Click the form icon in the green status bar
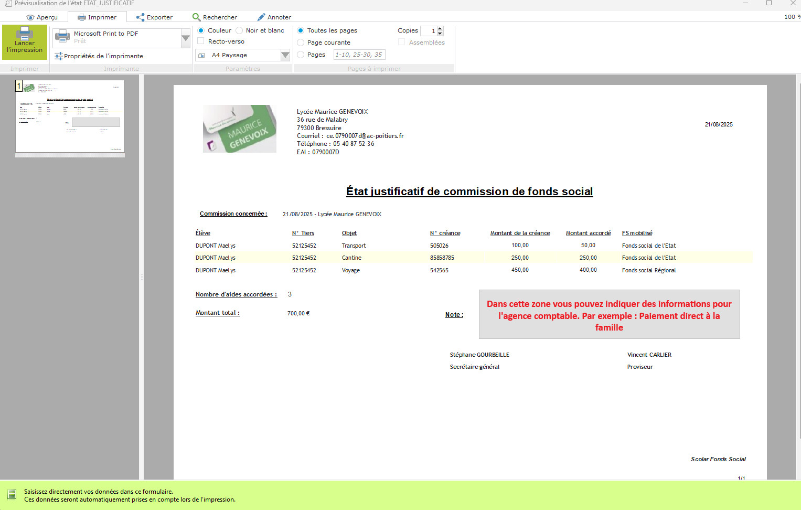This screenshot has height=510, width=801. [12, 495]
